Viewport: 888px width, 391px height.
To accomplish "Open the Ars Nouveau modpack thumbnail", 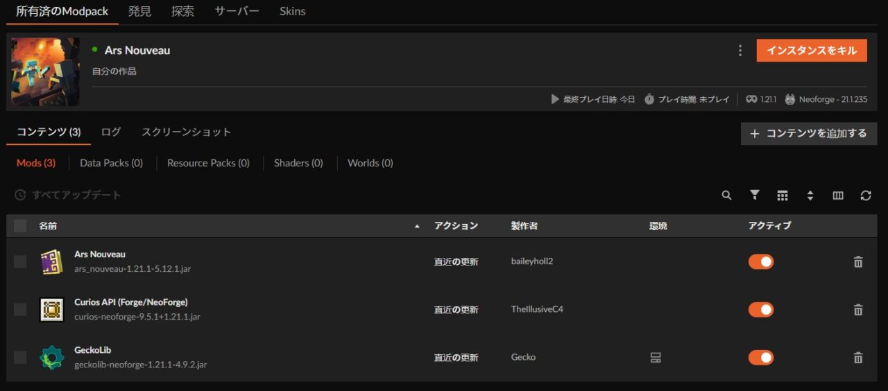I will pos(45,71).
